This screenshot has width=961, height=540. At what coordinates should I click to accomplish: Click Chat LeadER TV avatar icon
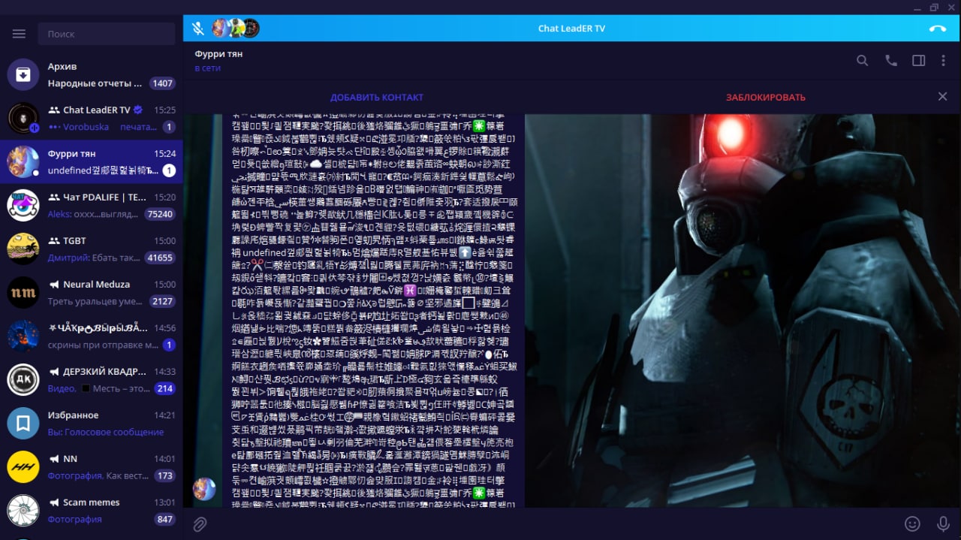(23, 118)
